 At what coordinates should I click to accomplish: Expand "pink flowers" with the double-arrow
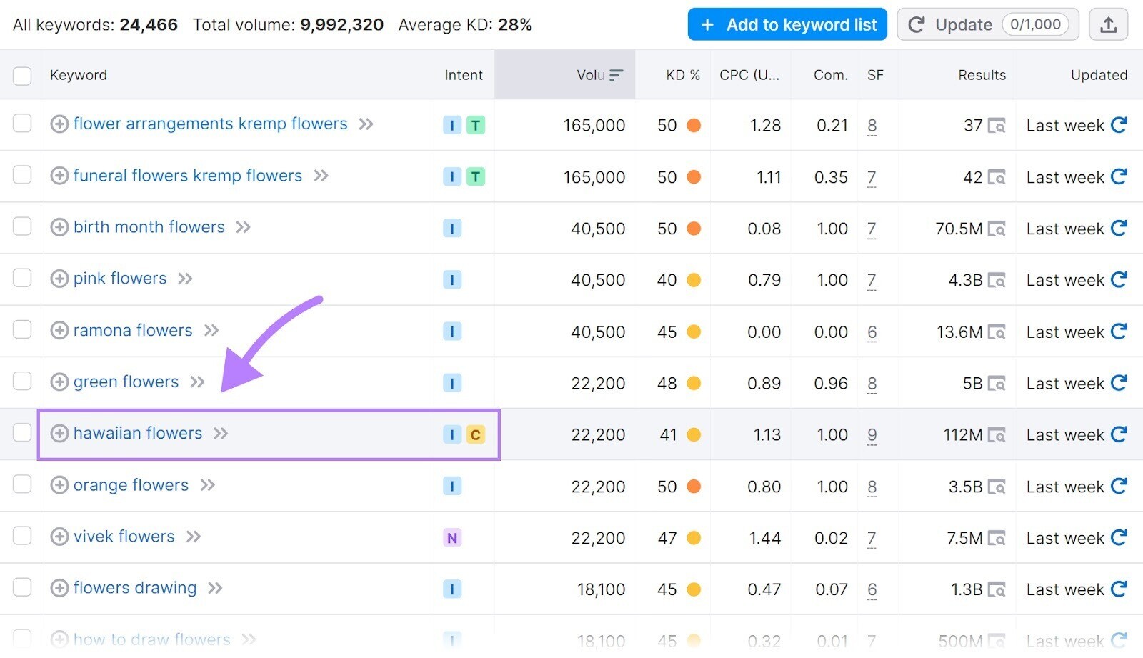click(184, 279)
